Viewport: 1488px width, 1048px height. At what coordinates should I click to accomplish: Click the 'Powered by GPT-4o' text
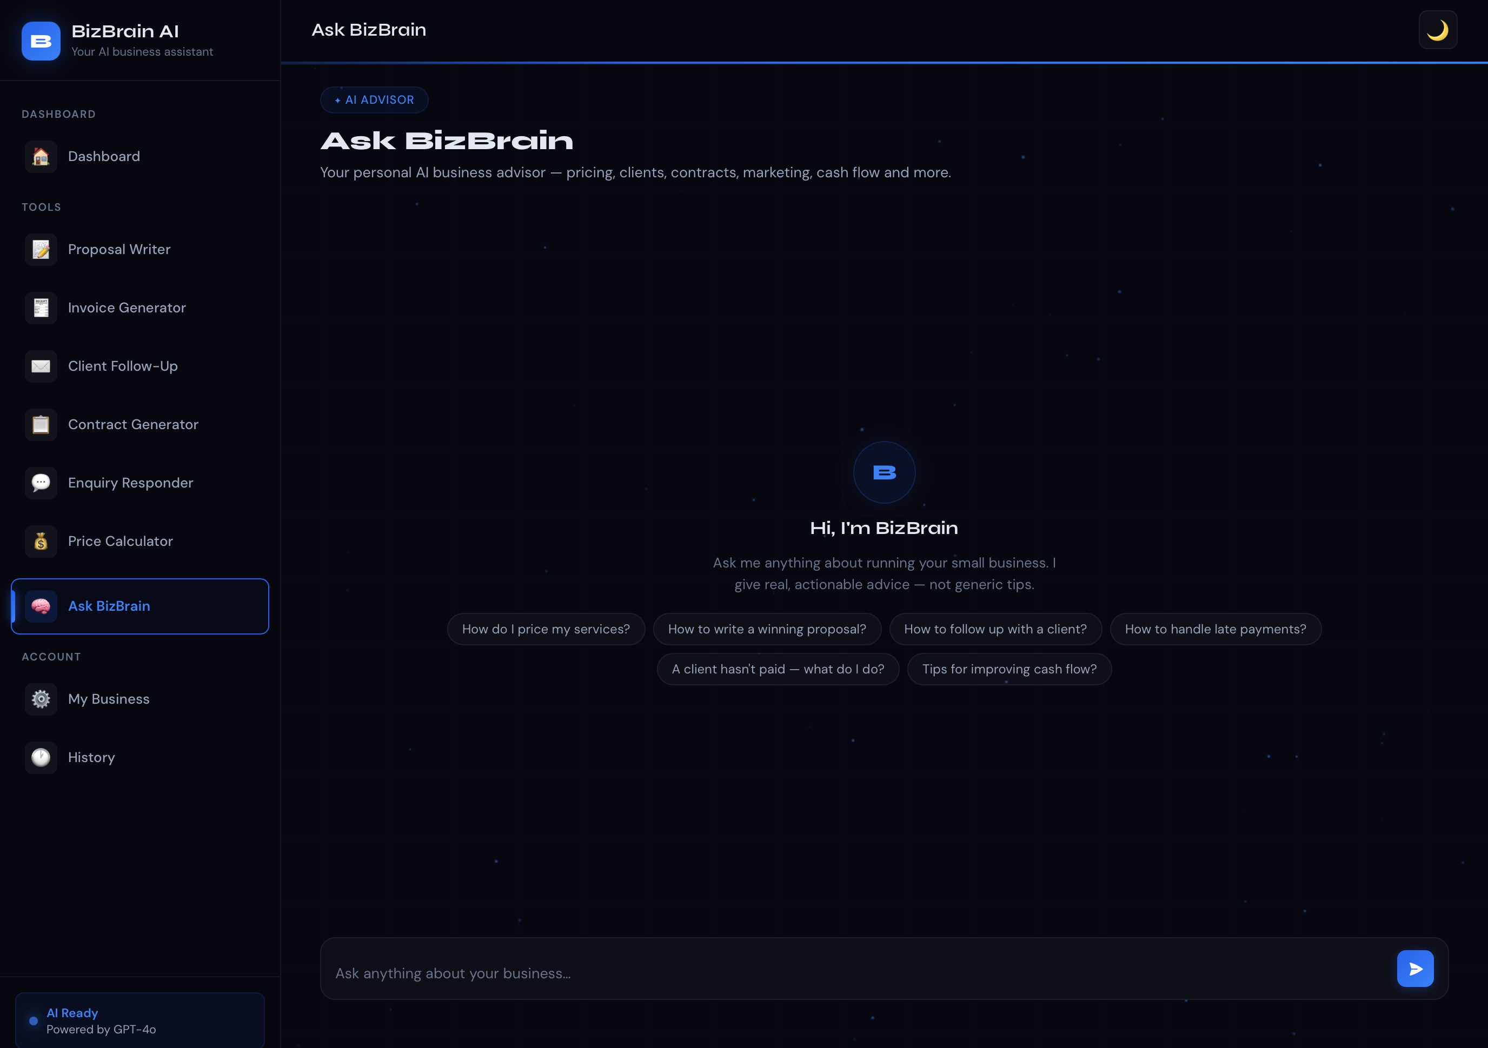[x=101, y=1029]
